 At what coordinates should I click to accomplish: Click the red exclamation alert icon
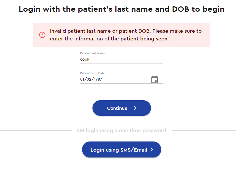click(42, 35)
